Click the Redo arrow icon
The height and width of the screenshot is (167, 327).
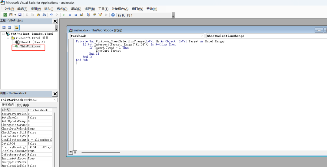57,15
